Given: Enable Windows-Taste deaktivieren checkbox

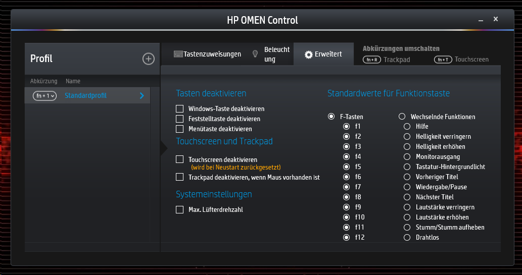Looking at the screenshot, I should pos(180,108).
